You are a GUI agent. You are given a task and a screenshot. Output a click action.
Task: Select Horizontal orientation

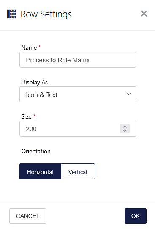tap(41, 171)
